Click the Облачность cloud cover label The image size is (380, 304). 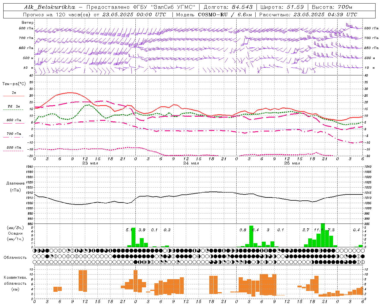coord(15,257)
